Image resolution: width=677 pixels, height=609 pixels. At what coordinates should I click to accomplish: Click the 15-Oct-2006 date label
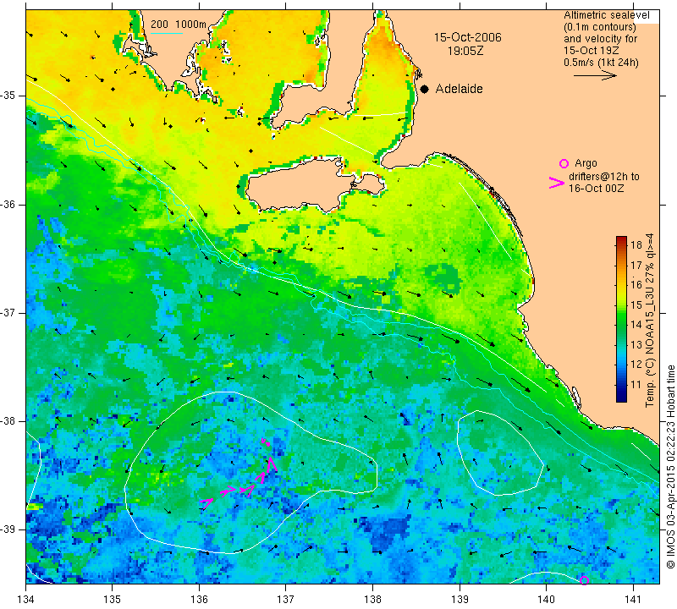(x=468, y=37)
